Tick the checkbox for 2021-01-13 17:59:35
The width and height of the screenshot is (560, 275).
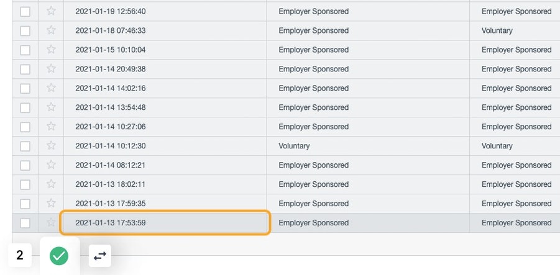tap(25, 204)
